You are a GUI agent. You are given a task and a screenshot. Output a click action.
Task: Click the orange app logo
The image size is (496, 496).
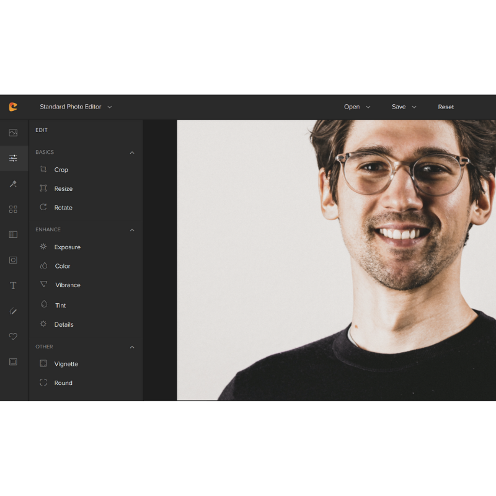[13, 107]
